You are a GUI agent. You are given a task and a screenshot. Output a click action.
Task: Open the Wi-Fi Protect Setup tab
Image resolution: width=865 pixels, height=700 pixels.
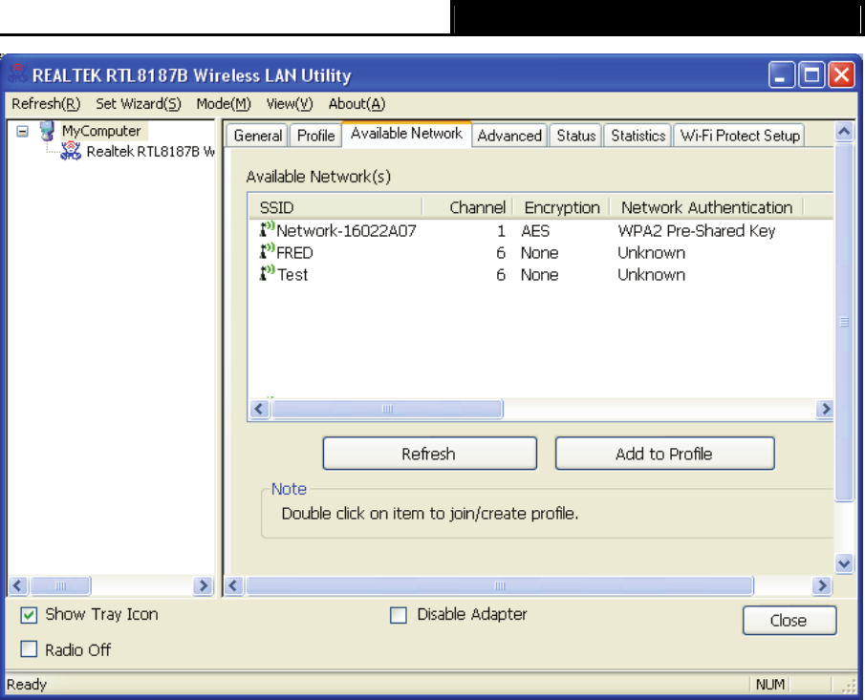740,136
